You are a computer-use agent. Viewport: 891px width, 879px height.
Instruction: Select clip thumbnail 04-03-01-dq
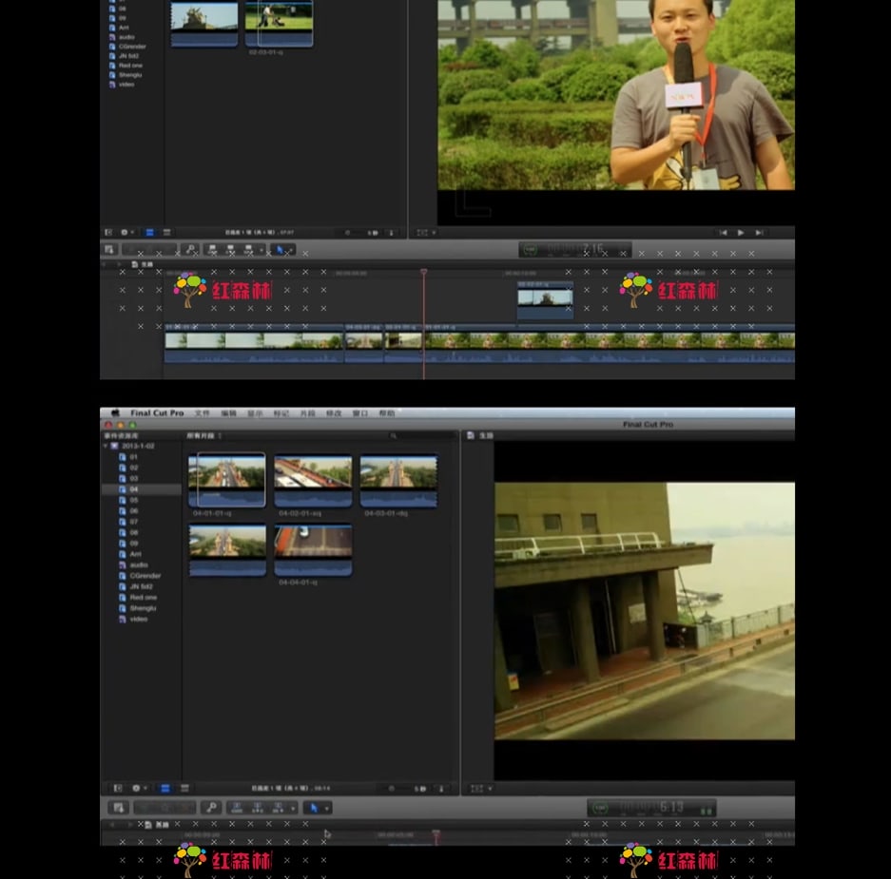point(398,481)
